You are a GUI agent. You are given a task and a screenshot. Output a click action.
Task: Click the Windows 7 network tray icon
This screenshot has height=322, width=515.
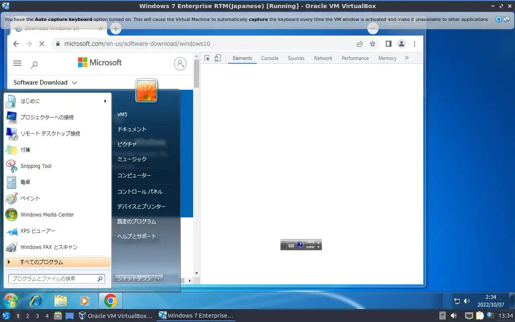click(457, 301)
